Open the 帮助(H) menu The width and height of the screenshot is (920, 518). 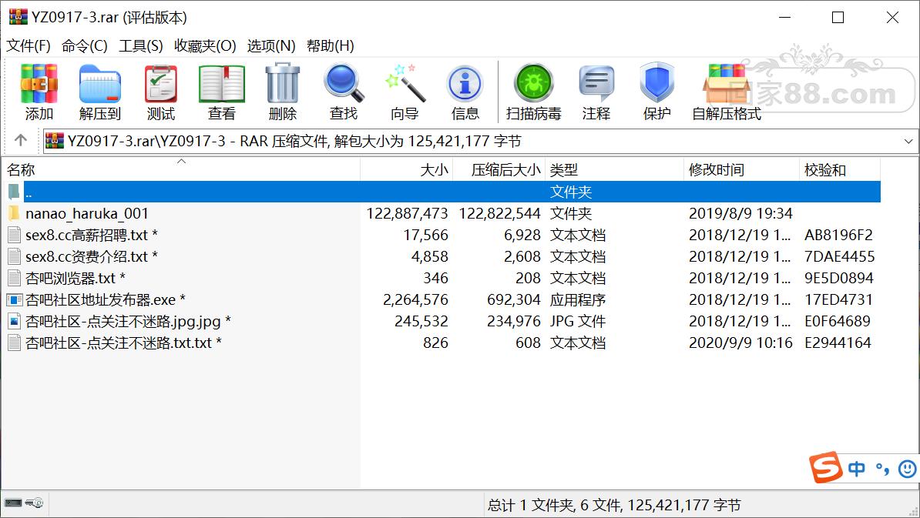[330, 45]
